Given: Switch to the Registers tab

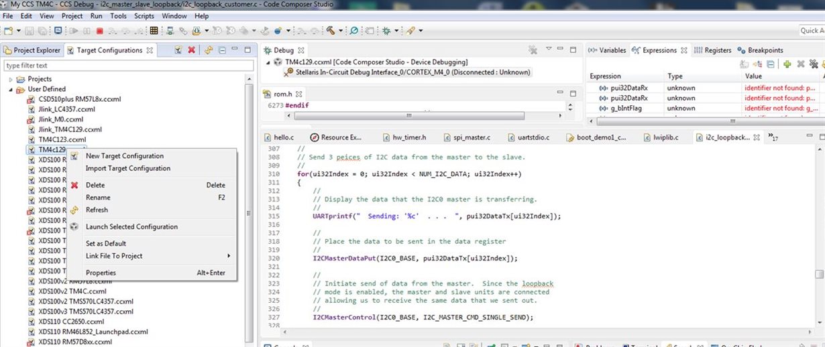Looking at the screenshot, I should click(712, 50).
